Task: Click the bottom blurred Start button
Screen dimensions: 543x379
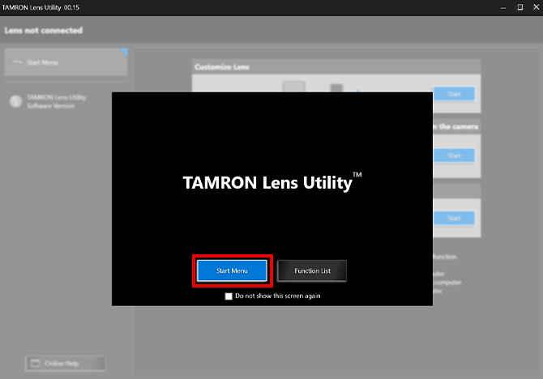Action: pyautogui.click(x=454, y=218)
